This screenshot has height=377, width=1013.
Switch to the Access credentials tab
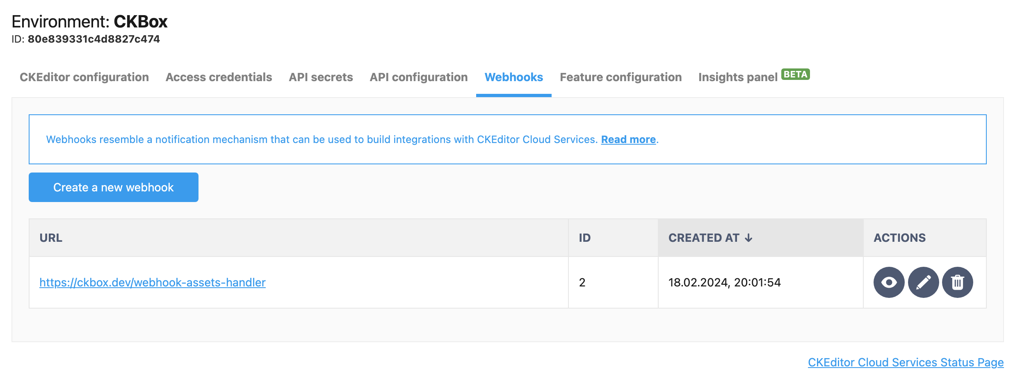coord(219,77)
